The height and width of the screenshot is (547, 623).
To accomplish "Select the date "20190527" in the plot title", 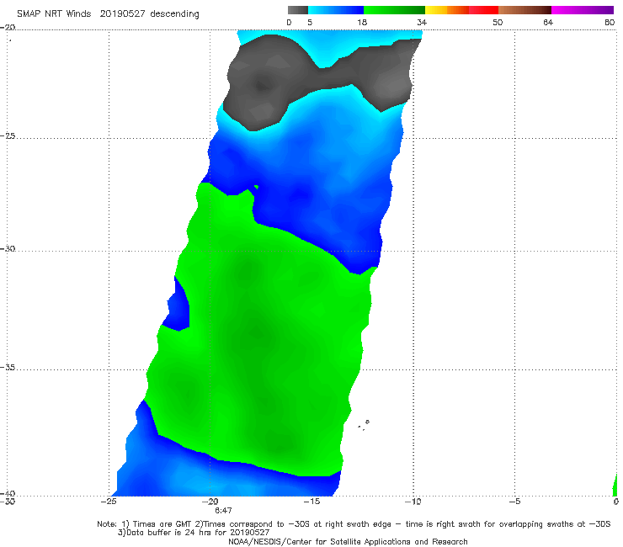I will click(122, 14).
